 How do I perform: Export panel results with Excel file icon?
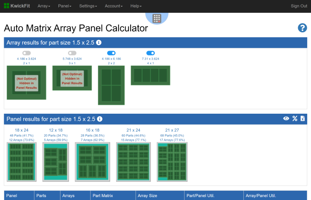point(303,119)
